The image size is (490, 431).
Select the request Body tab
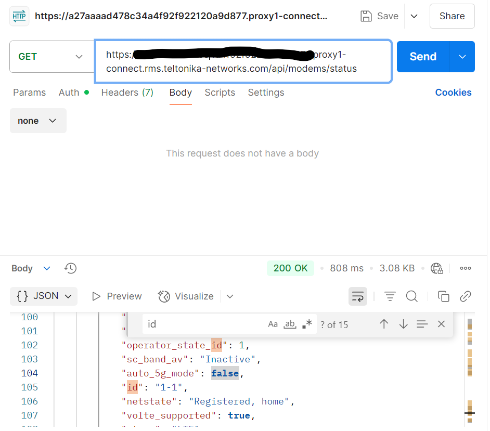[x=180, y=93]
